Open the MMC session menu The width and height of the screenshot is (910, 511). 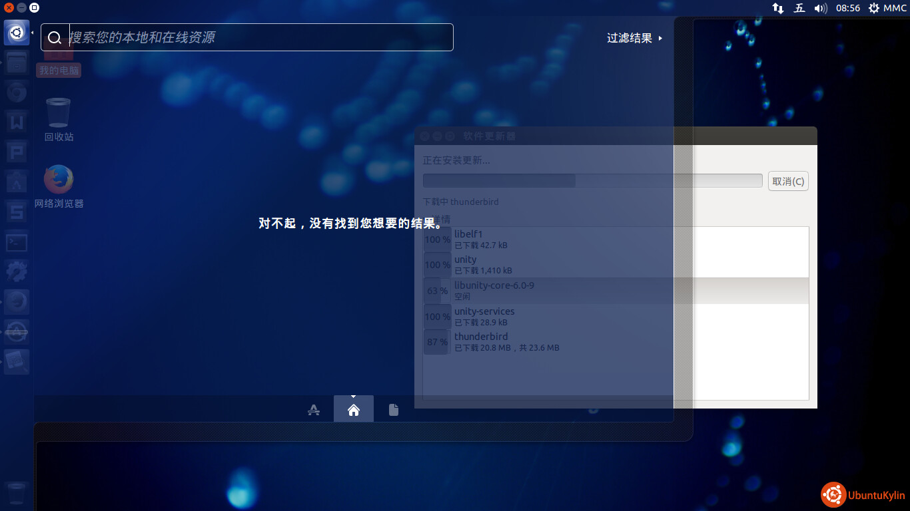[x=887, y=8]
